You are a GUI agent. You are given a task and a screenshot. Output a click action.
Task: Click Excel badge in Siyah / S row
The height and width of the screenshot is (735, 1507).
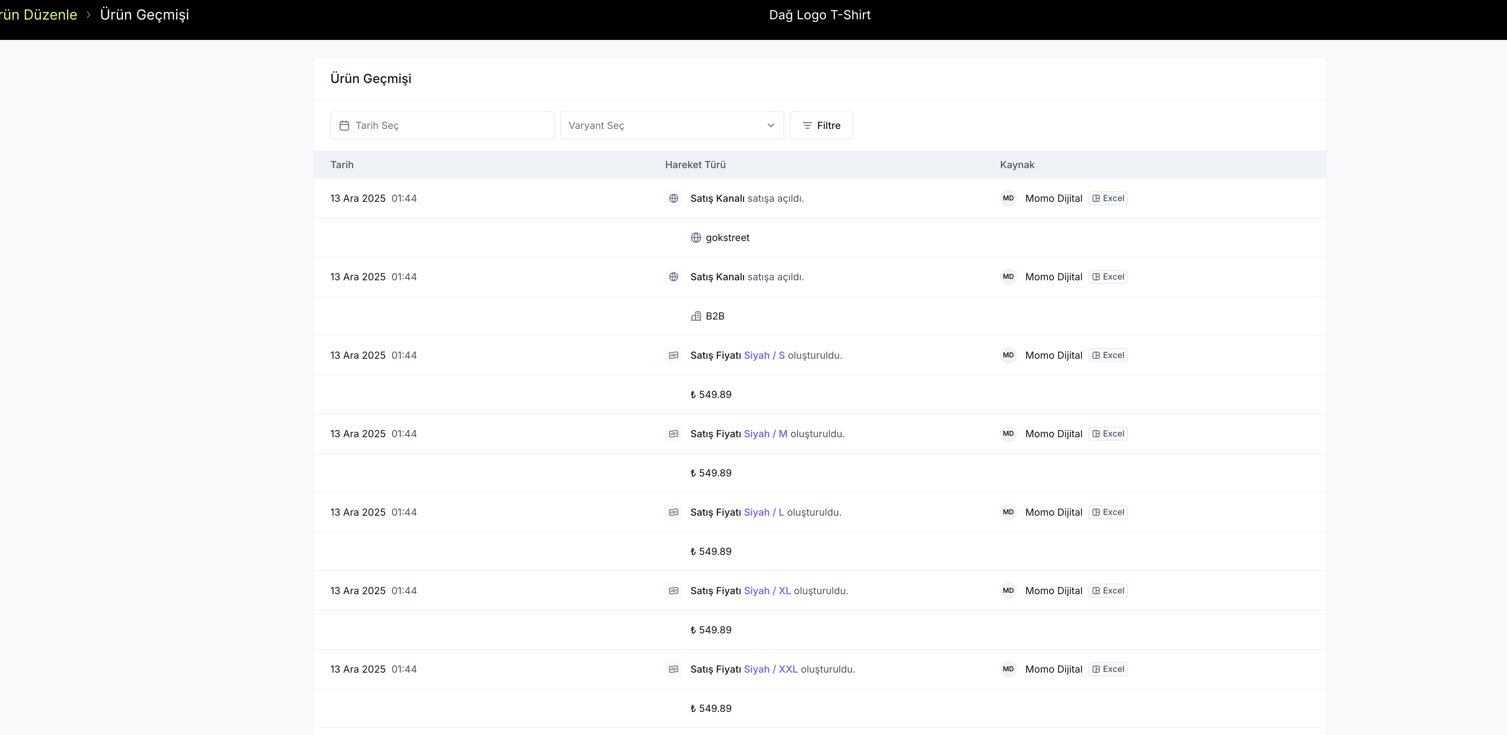tap(1108, 355)
